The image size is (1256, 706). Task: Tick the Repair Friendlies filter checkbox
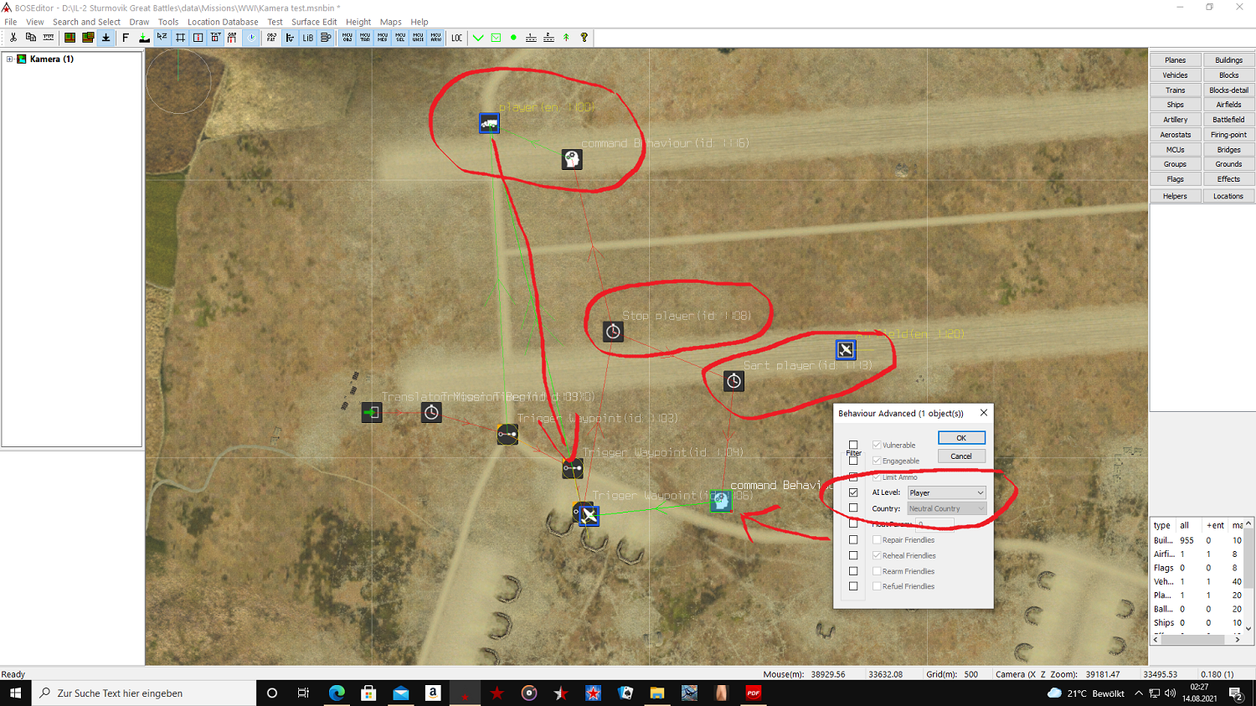[853, 540]
